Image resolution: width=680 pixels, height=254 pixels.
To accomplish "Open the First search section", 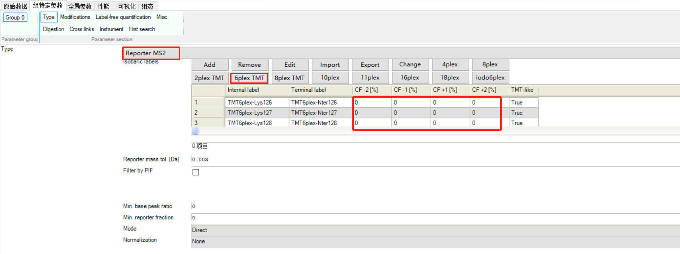I will 142,29.
